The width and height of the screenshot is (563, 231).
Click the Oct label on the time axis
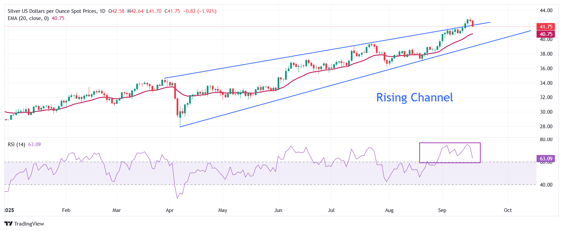(x=507, y=210)
